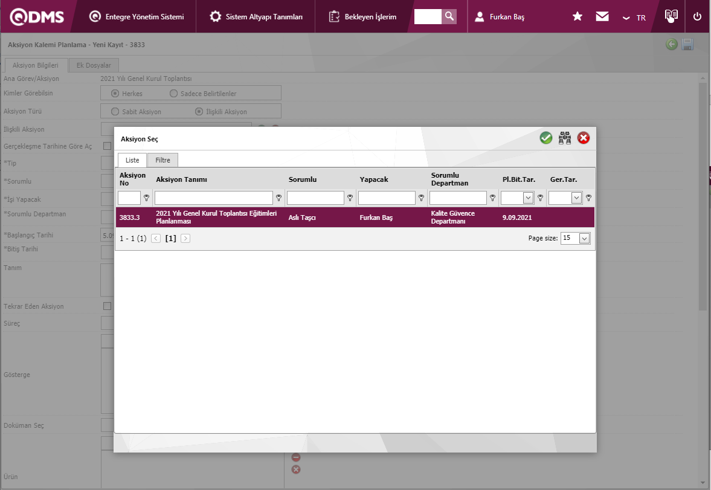Viewport: 711px width, 490px height.
Task: Close Aksiyon Seç dialog with red X
Action: [x=584, y=138]
